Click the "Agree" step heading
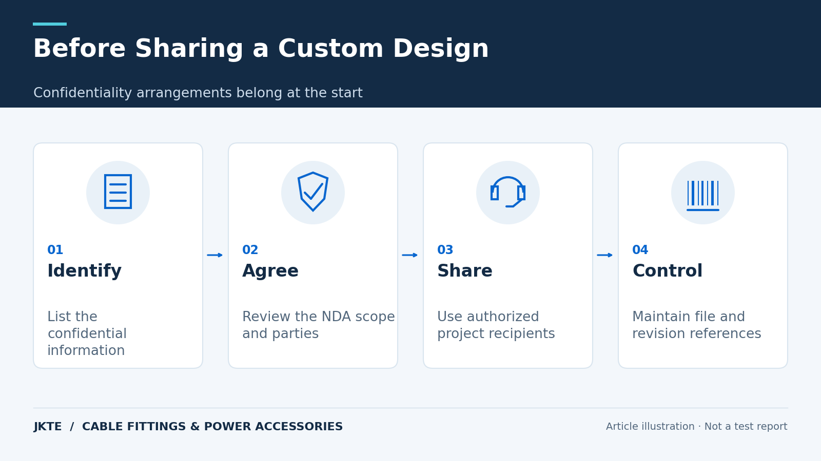 [x=270, y=271]
